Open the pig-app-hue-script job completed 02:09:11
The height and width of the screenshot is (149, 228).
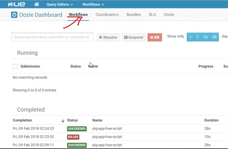[x=107, y=145]
